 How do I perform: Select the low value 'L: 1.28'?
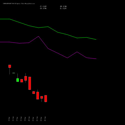point(63,8)
